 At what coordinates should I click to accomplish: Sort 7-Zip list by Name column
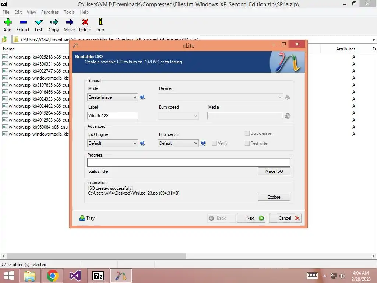[9, 49]
